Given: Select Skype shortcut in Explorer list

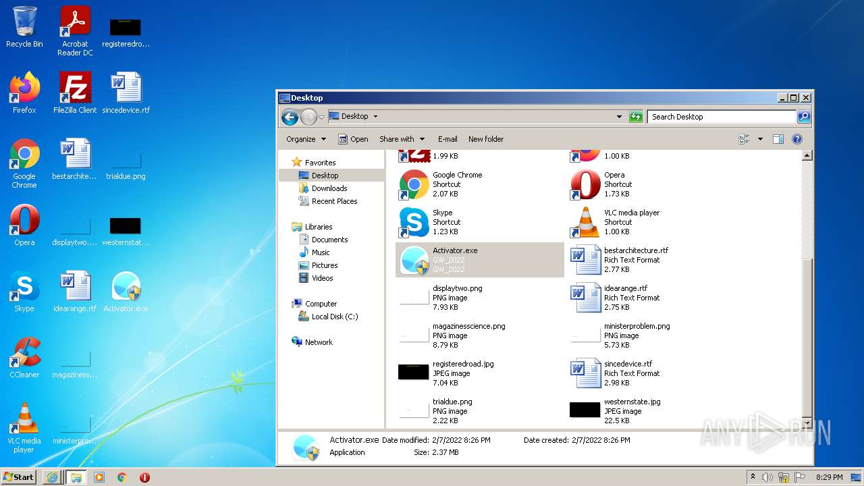Looking at the screenshot, I should (x=479, y=222).
